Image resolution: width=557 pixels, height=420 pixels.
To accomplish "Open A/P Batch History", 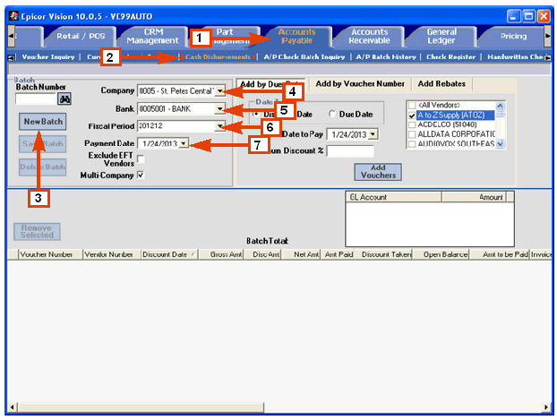I will (x=386, y=56).
